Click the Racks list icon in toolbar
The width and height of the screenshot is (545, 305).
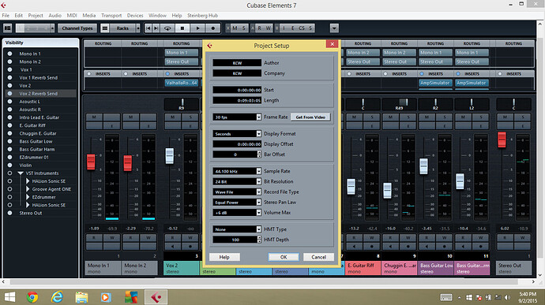104,28
